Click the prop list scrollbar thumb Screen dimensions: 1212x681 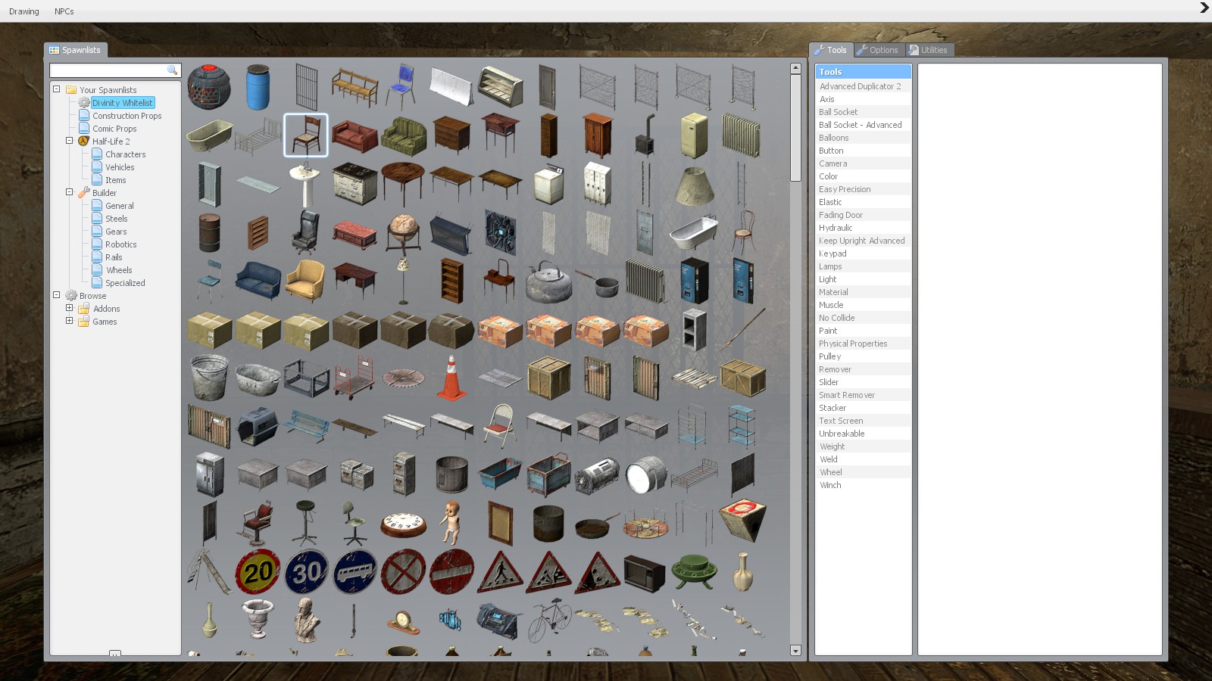point(795,127)
